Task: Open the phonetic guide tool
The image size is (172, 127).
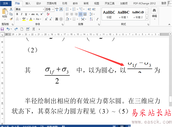Action: click(57, 9)
